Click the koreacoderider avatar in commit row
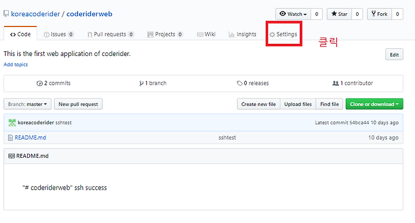 12,123
